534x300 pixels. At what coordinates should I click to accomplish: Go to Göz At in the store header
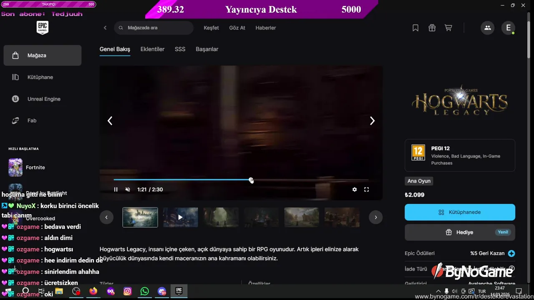pos(237,28)
